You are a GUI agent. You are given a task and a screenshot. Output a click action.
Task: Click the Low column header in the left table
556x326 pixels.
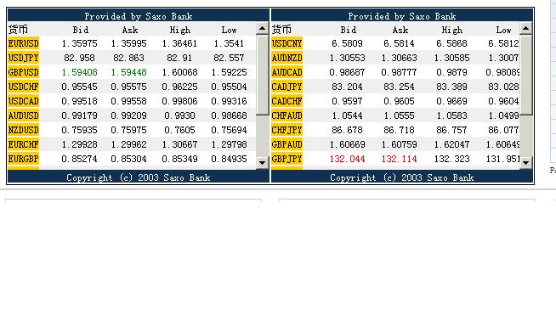pos(229,30)
